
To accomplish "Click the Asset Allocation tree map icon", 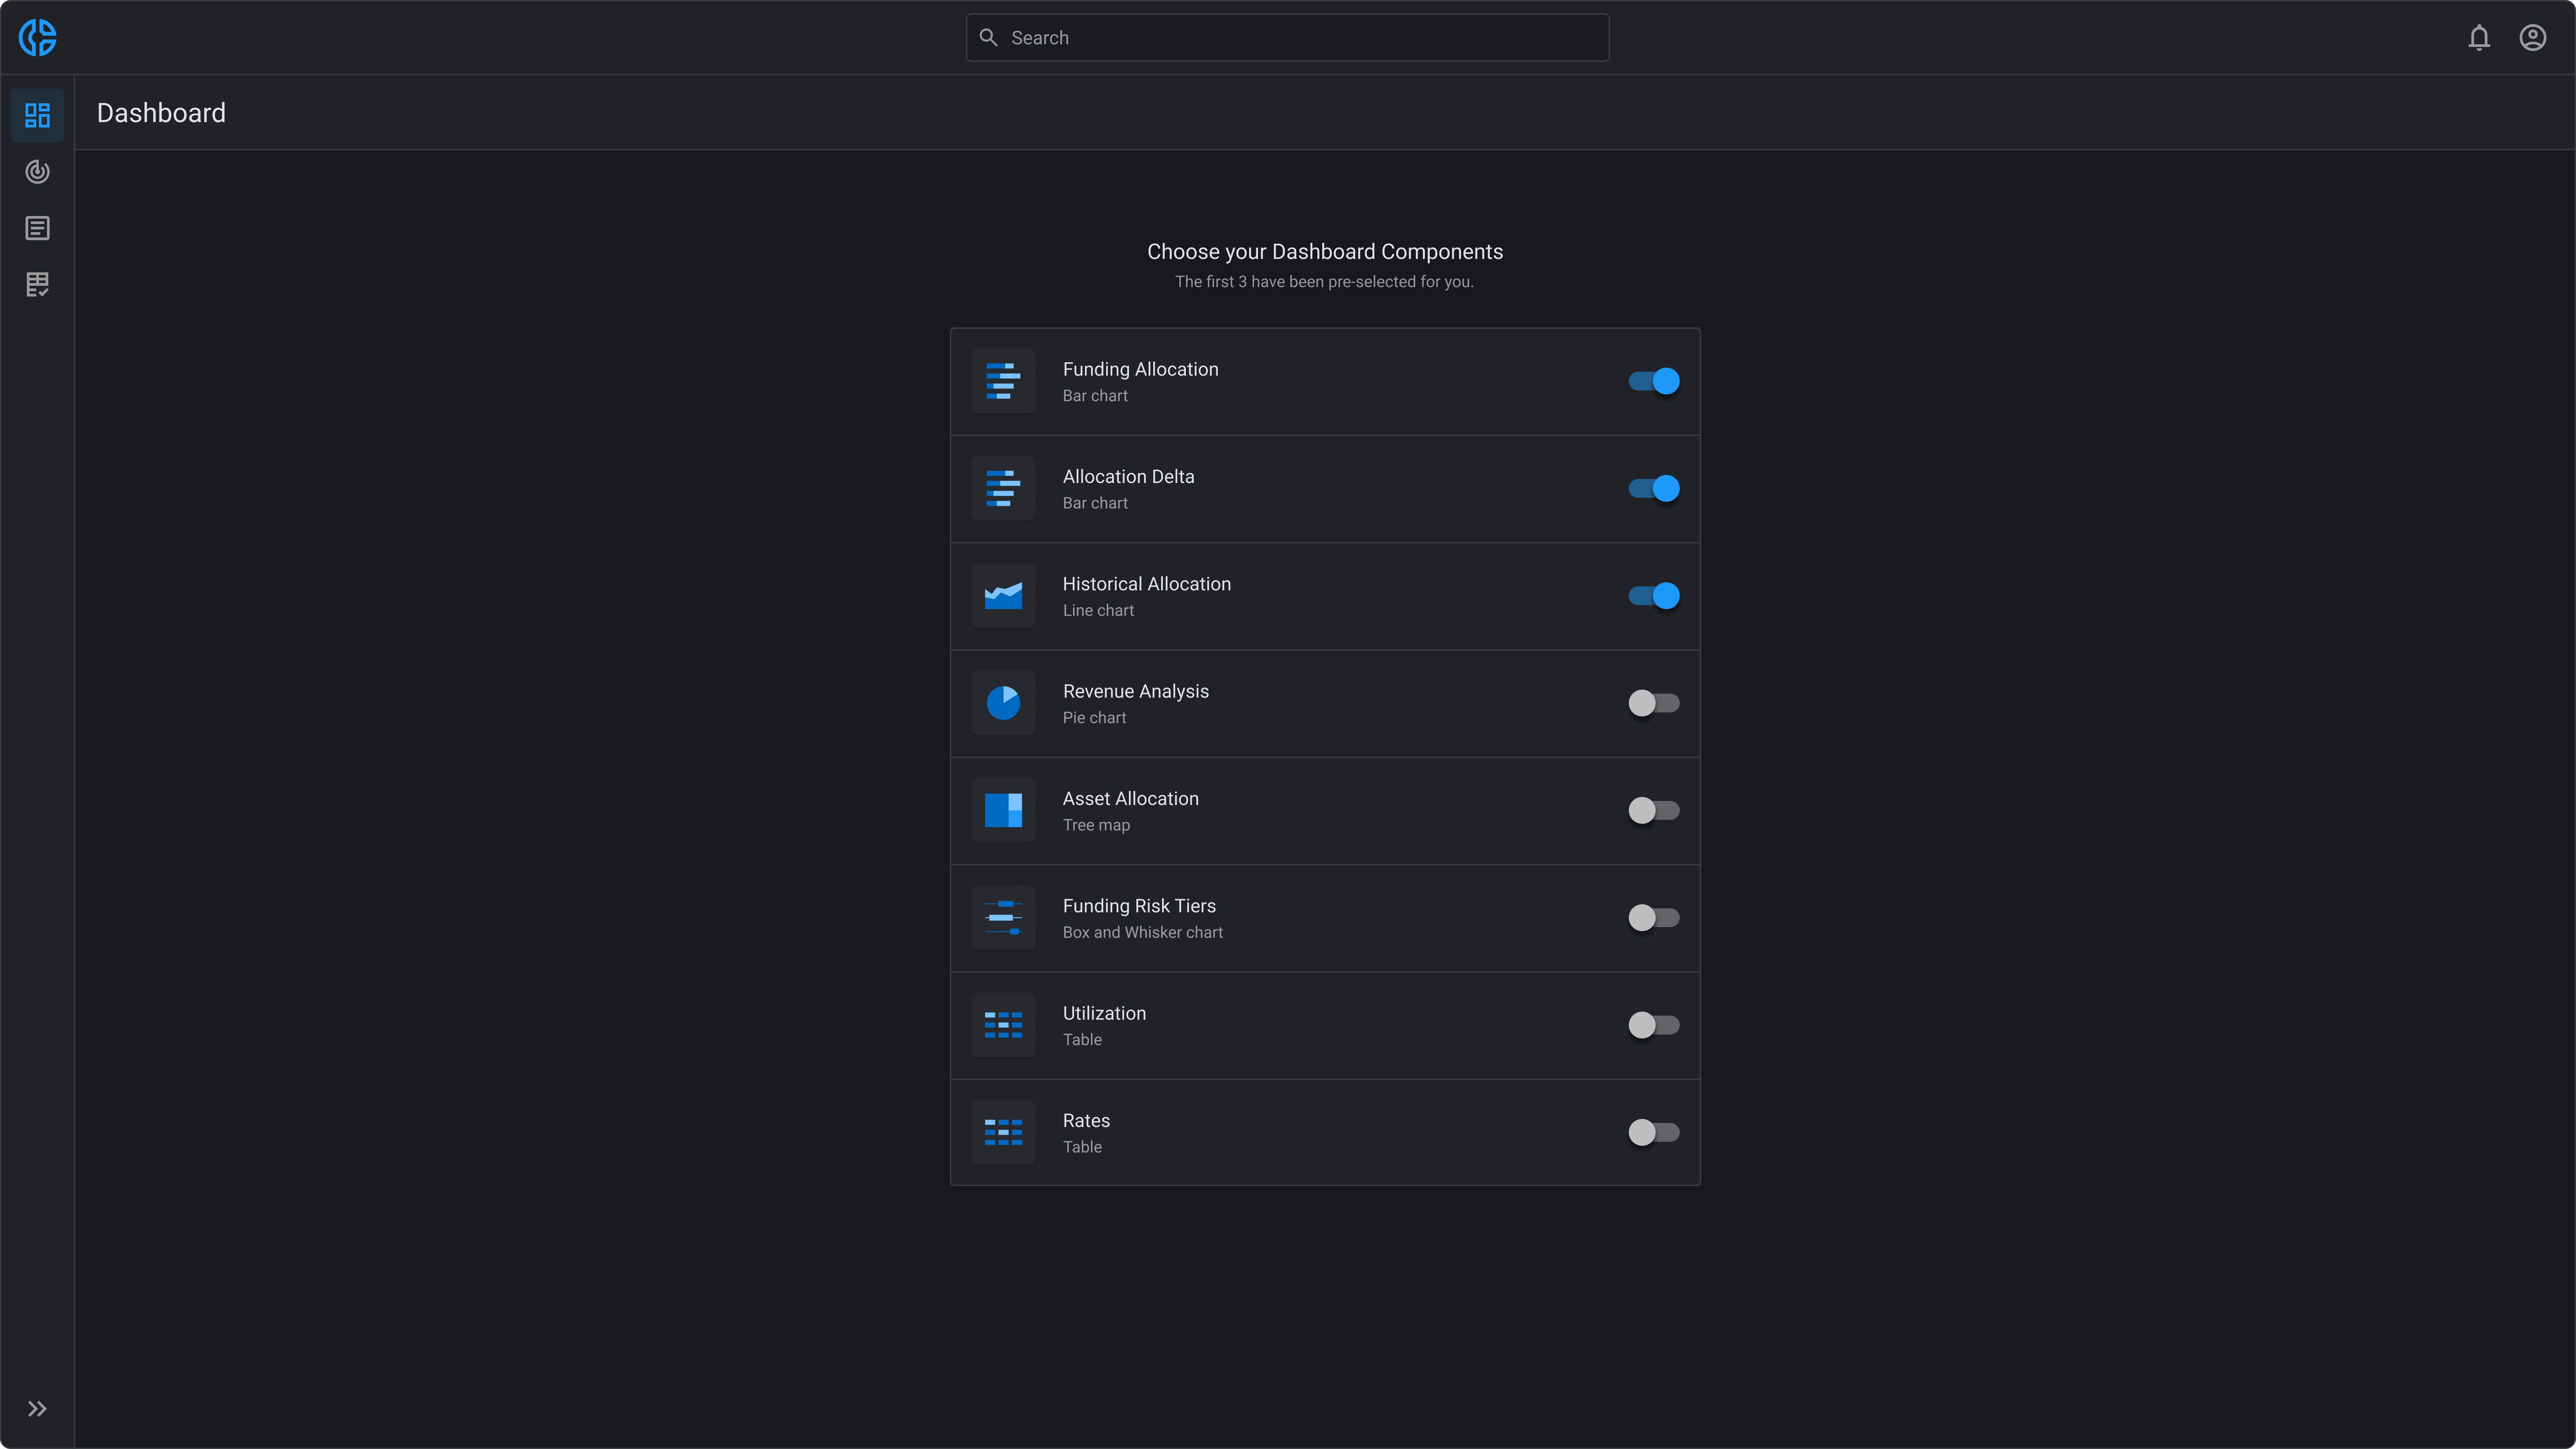I will click(x=1003, y=810).
